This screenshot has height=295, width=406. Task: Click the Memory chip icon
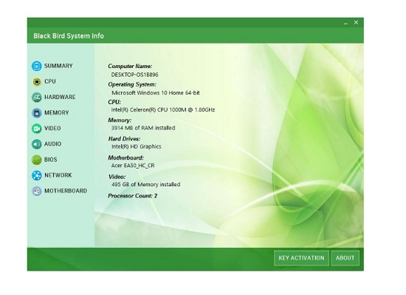pyautogui.click(x=36, y=113)
